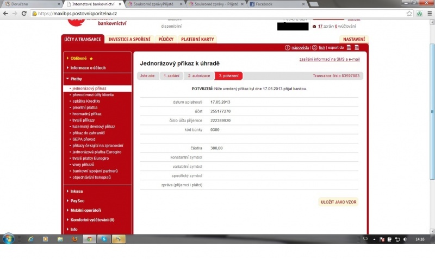Click the Firefox icon in the taskbar
435x259 pixels.
point(74,239)
